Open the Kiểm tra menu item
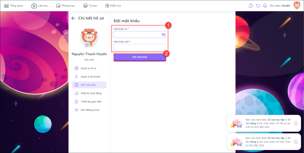304x153 pixels. click(113, 6)
